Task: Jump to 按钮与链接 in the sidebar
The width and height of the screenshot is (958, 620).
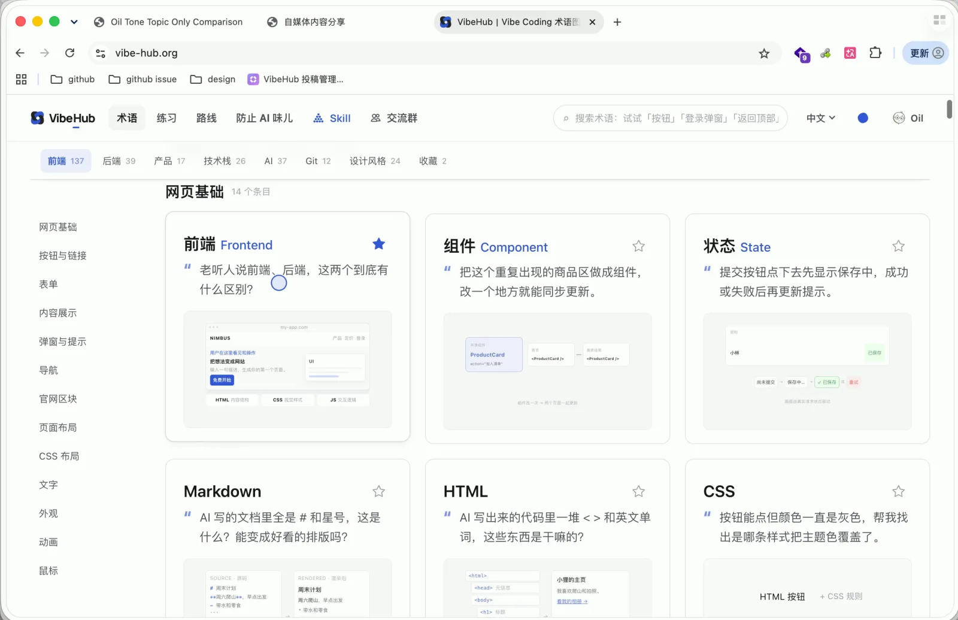Action: point(63,256)
